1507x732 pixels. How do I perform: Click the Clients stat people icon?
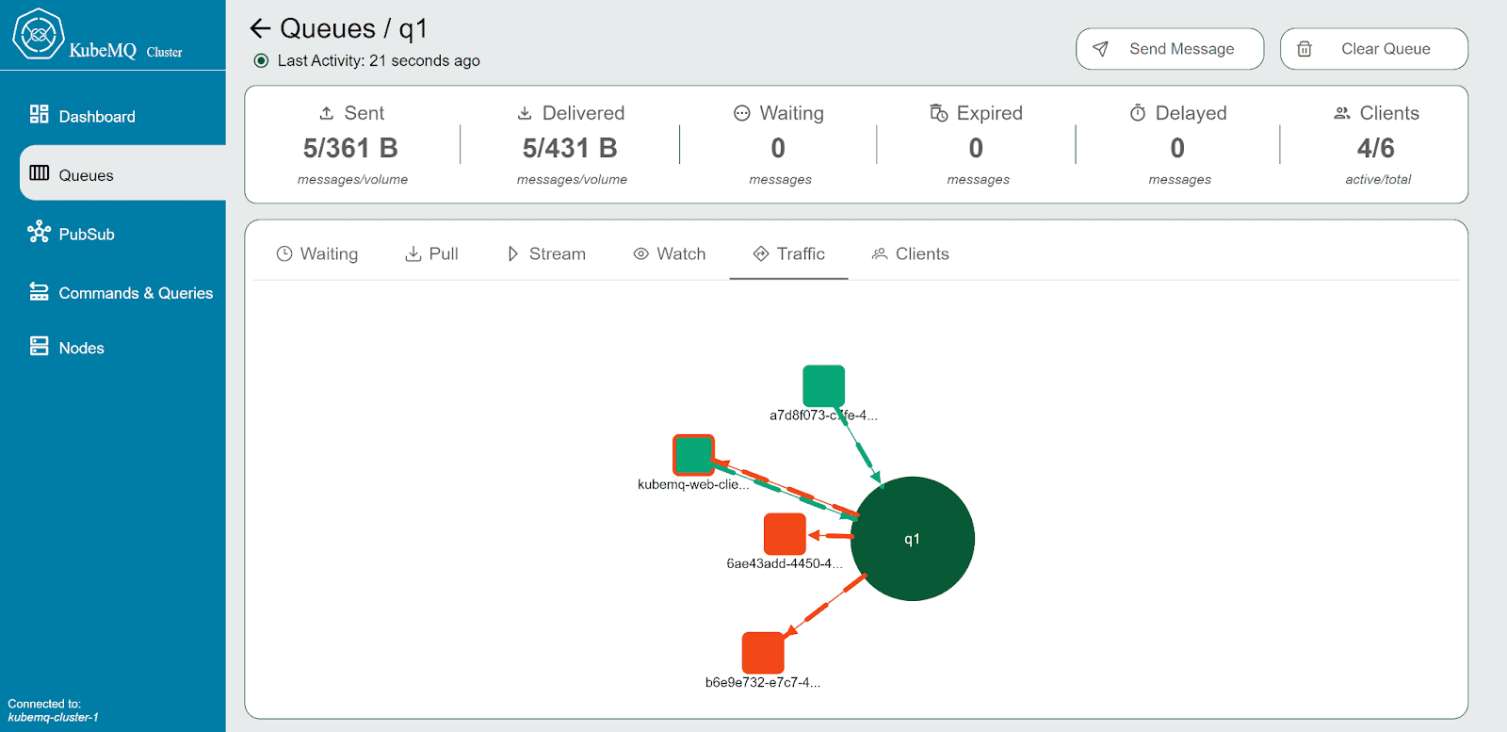click(1342, 113)
